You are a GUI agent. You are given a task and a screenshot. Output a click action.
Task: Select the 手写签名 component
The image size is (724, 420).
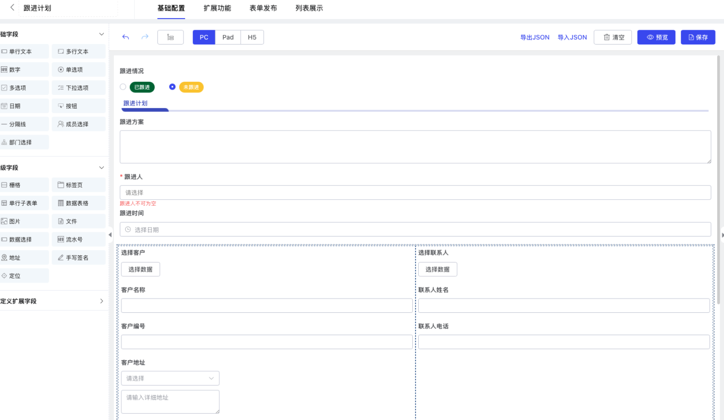coord(78,258)
